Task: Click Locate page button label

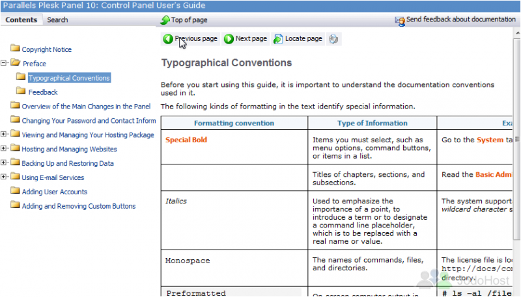Action: (303, 39)
